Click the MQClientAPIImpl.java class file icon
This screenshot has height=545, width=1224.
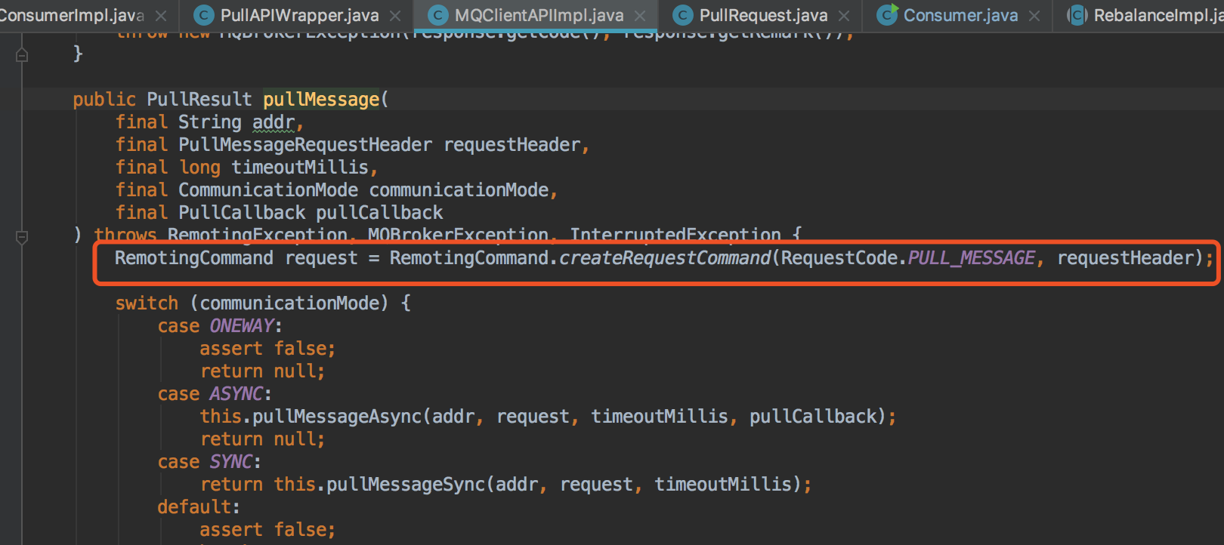point(437,15)
